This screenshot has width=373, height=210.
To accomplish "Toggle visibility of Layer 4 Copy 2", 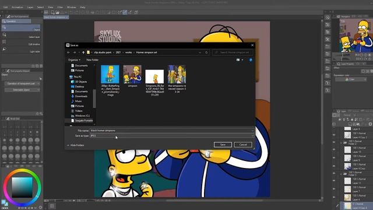I will click(334, 135).
